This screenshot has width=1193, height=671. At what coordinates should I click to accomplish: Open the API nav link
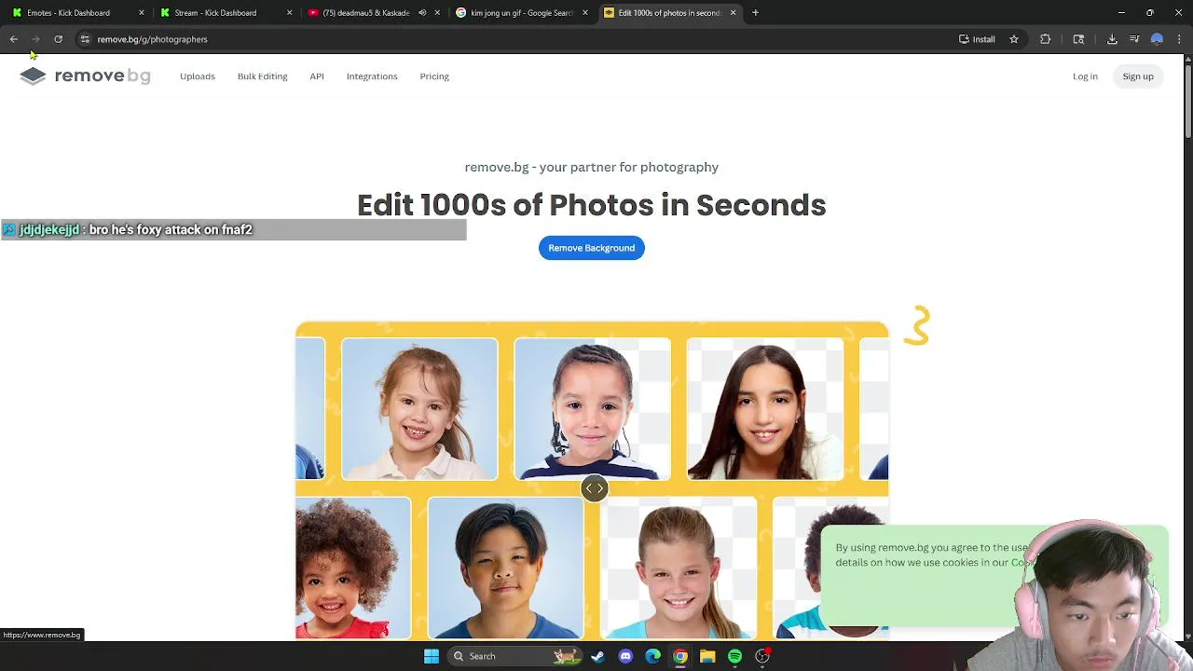click(317, 76)
